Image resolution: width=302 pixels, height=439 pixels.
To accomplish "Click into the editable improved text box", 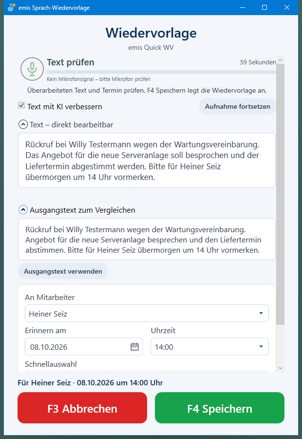I will (147, 160).
